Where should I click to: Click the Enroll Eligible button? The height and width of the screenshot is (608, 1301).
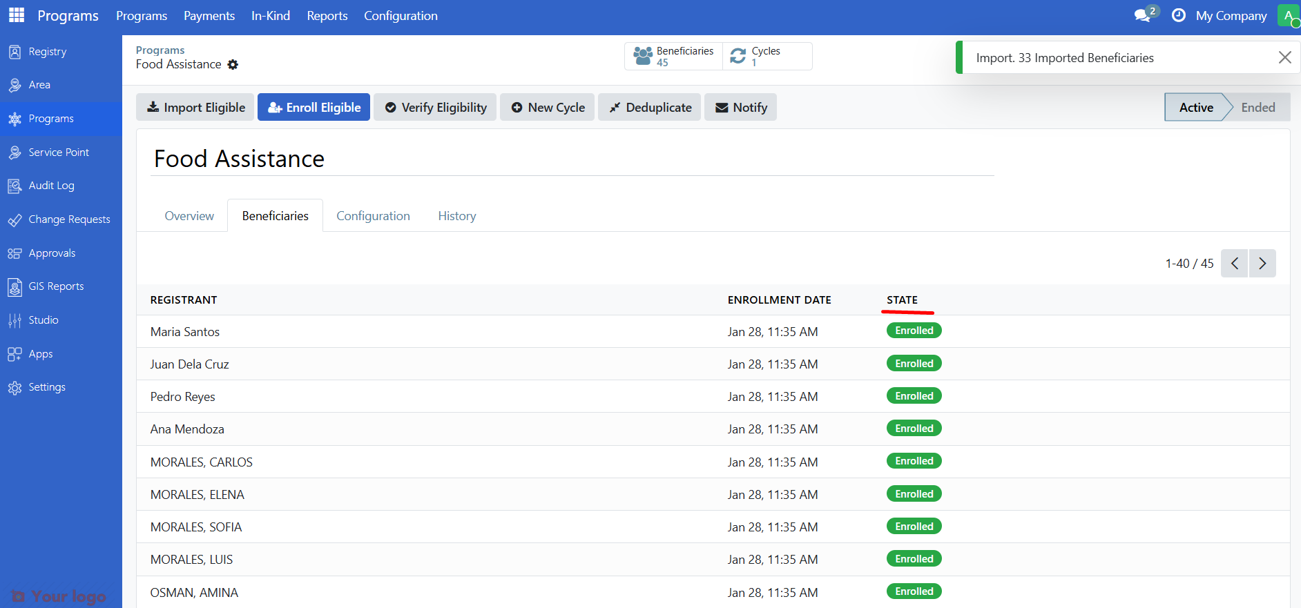pyautogui.click(x=314, y=108)
